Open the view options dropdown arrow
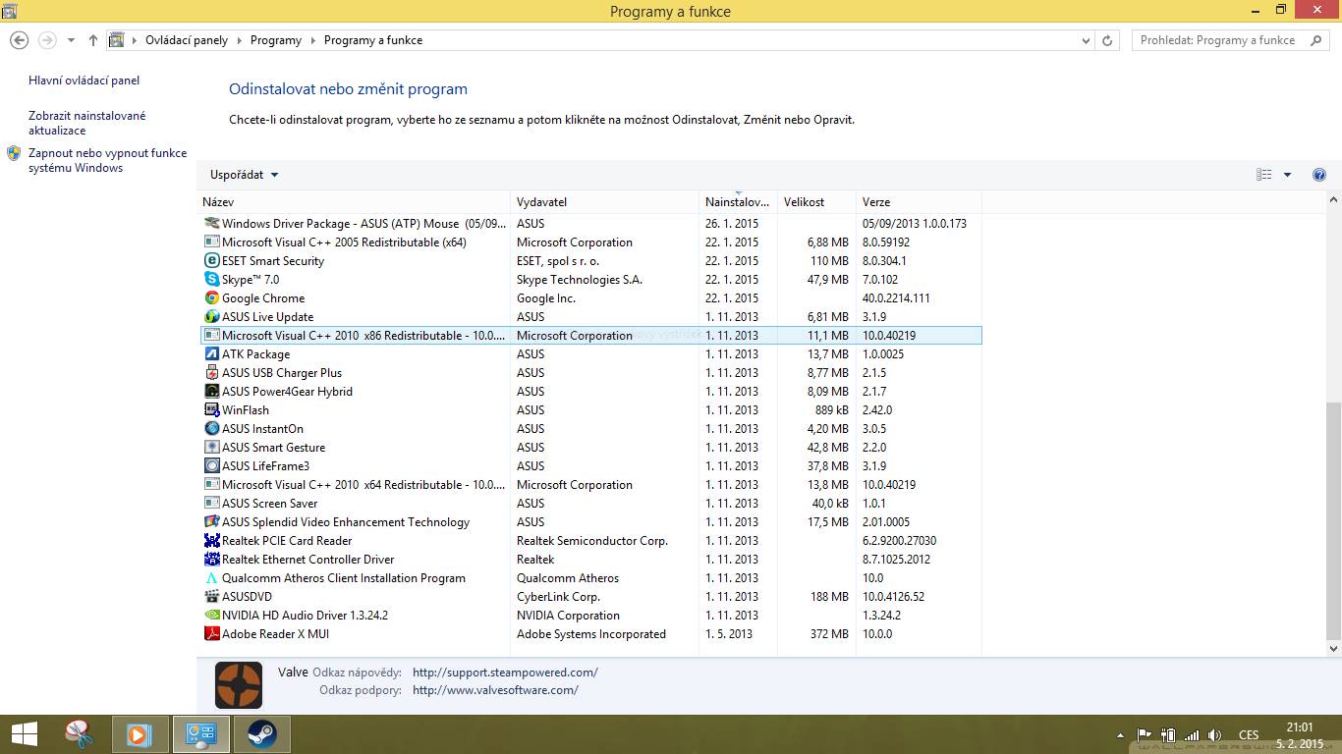Screen dimensions: 1342x754 pos(1288,175)
